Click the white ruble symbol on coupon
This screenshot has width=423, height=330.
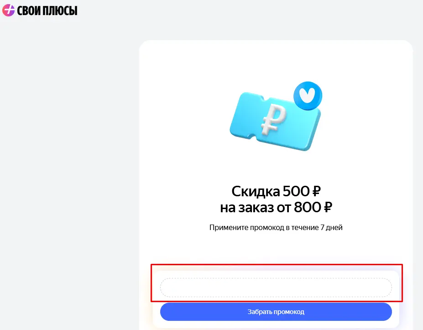[273, 119]
